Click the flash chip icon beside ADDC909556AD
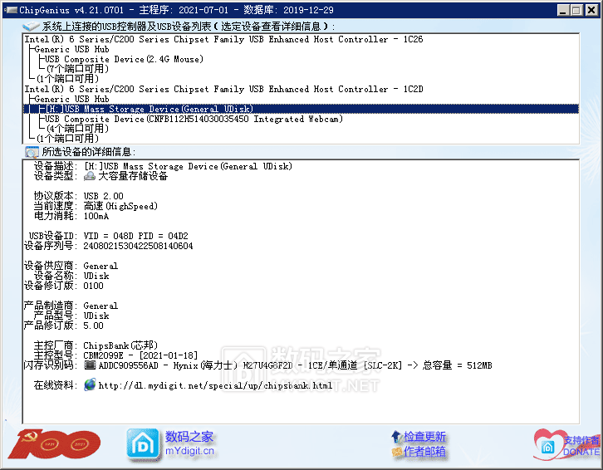 pyautogui.click(x=90, y=365)
